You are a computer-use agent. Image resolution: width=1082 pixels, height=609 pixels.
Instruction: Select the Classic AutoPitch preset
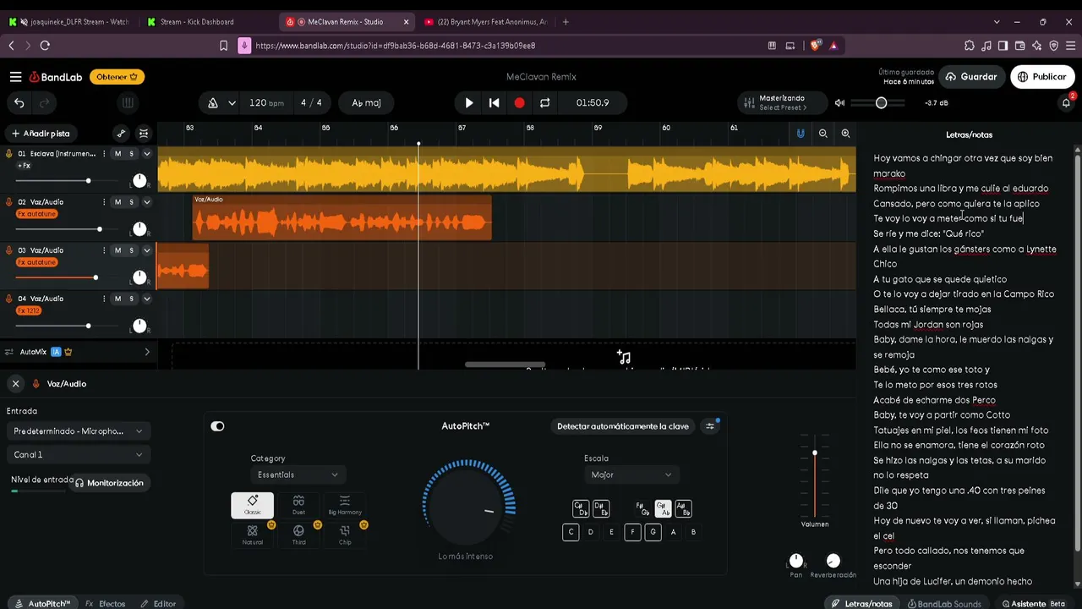(x=252, y=505)
